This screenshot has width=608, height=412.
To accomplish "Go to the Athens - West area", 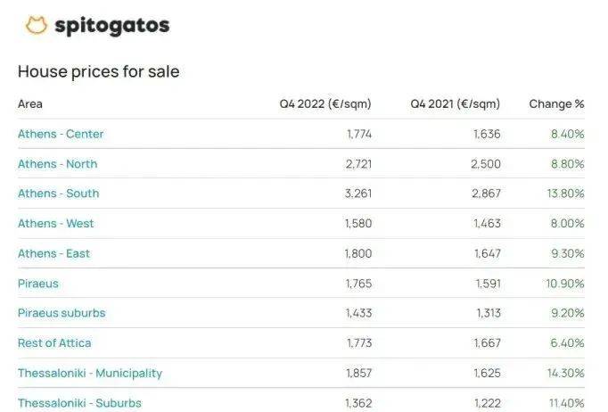I will [x=55, y=224].
